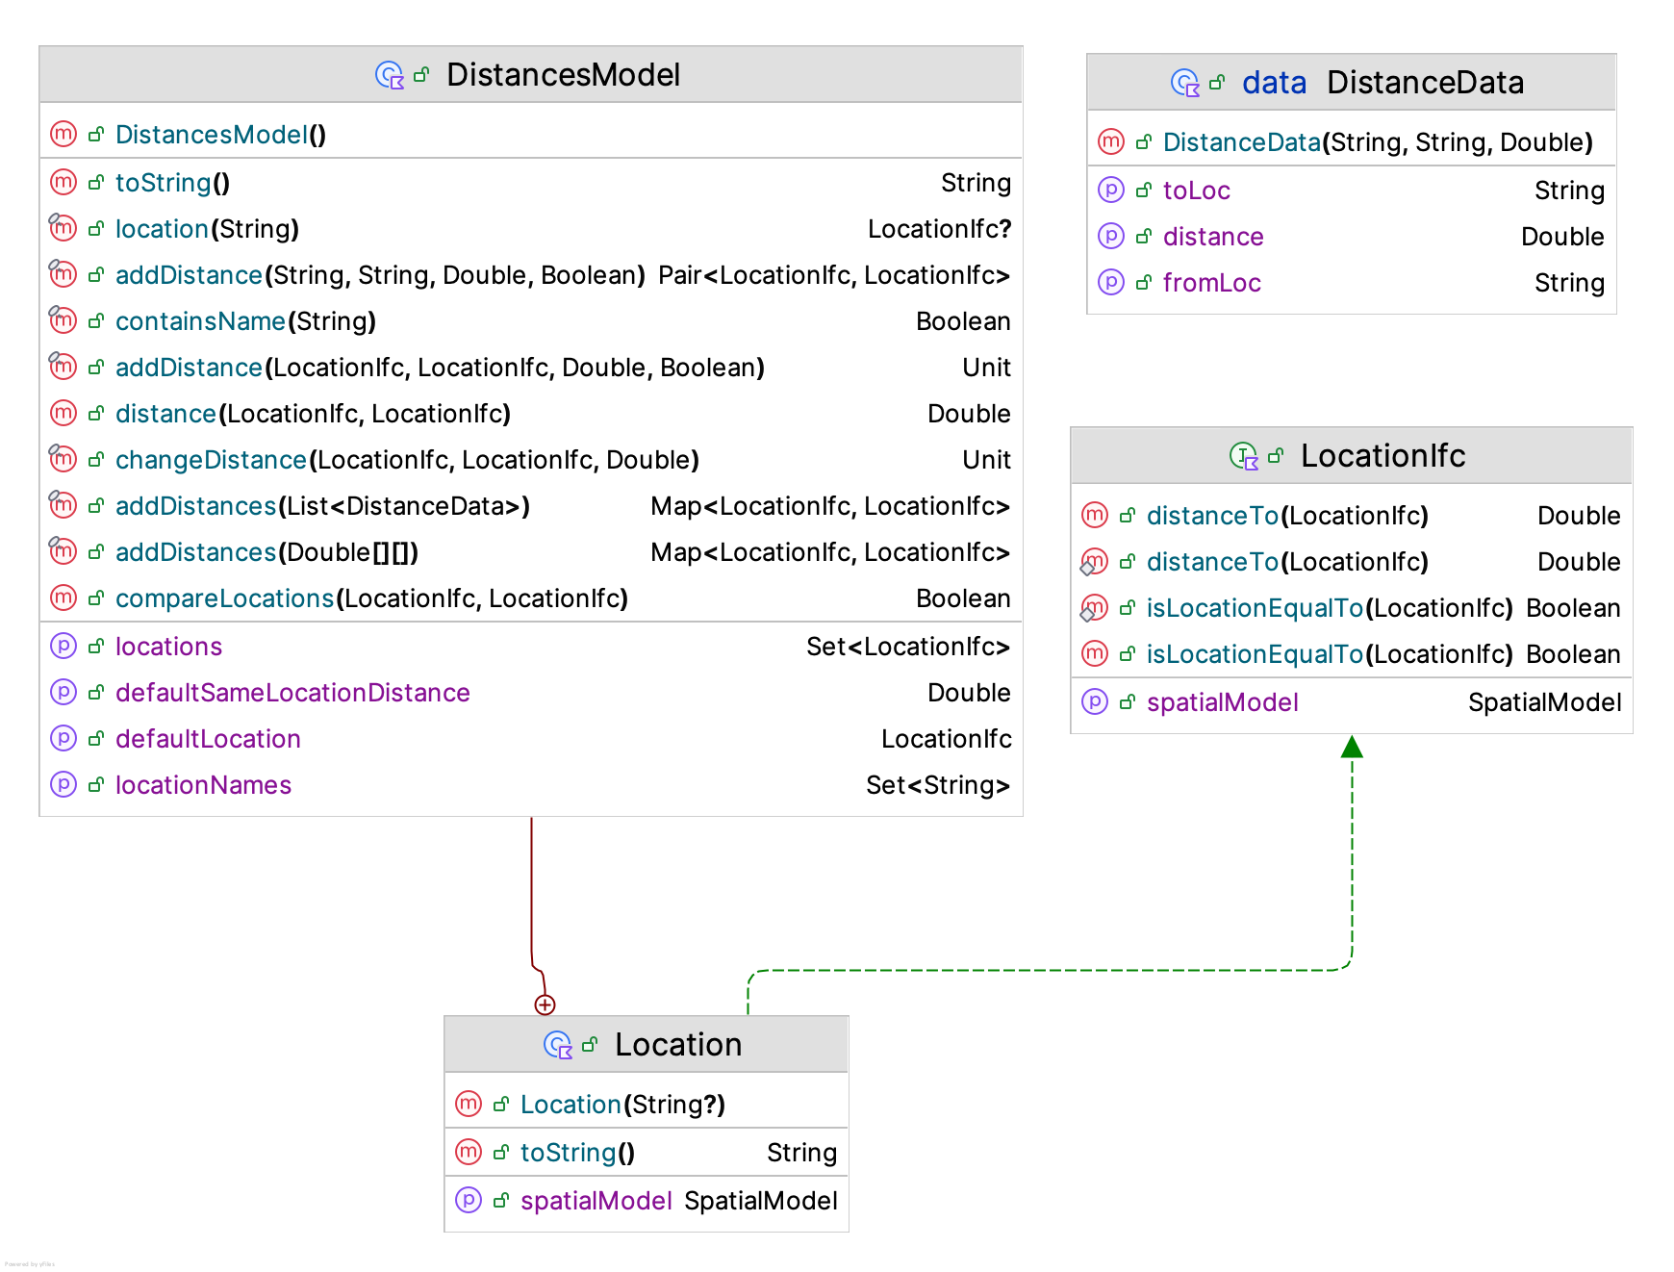Select addDistance(LocationIfc, LocationIfc, Double, Boolean) method
Viewport: 1674px width, 1272px height.
click(440, 368)
